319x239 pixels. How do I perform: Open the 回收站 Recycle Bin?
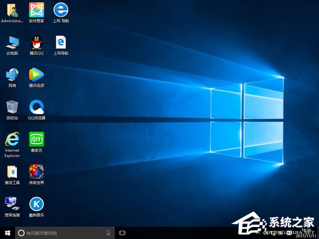(x=12, y=107)
